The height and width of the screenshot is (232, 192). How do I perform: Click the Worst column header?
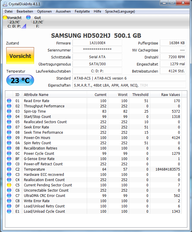click(118, 94)
